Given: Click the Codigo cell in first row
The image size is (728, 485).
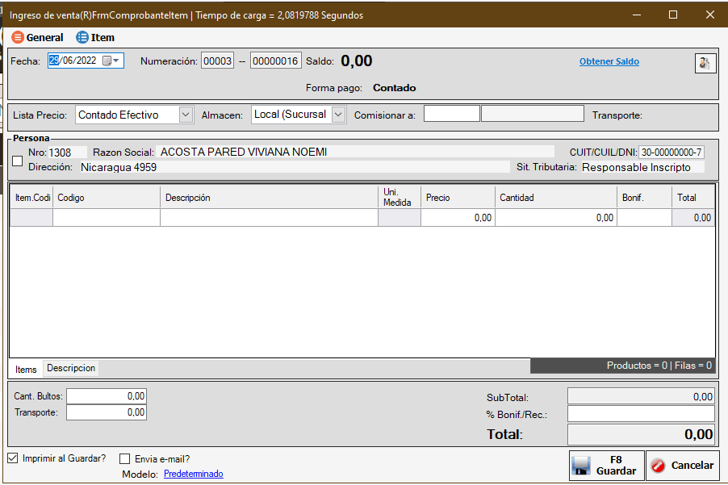Looking at the screenshot, I should click(107, 218).
